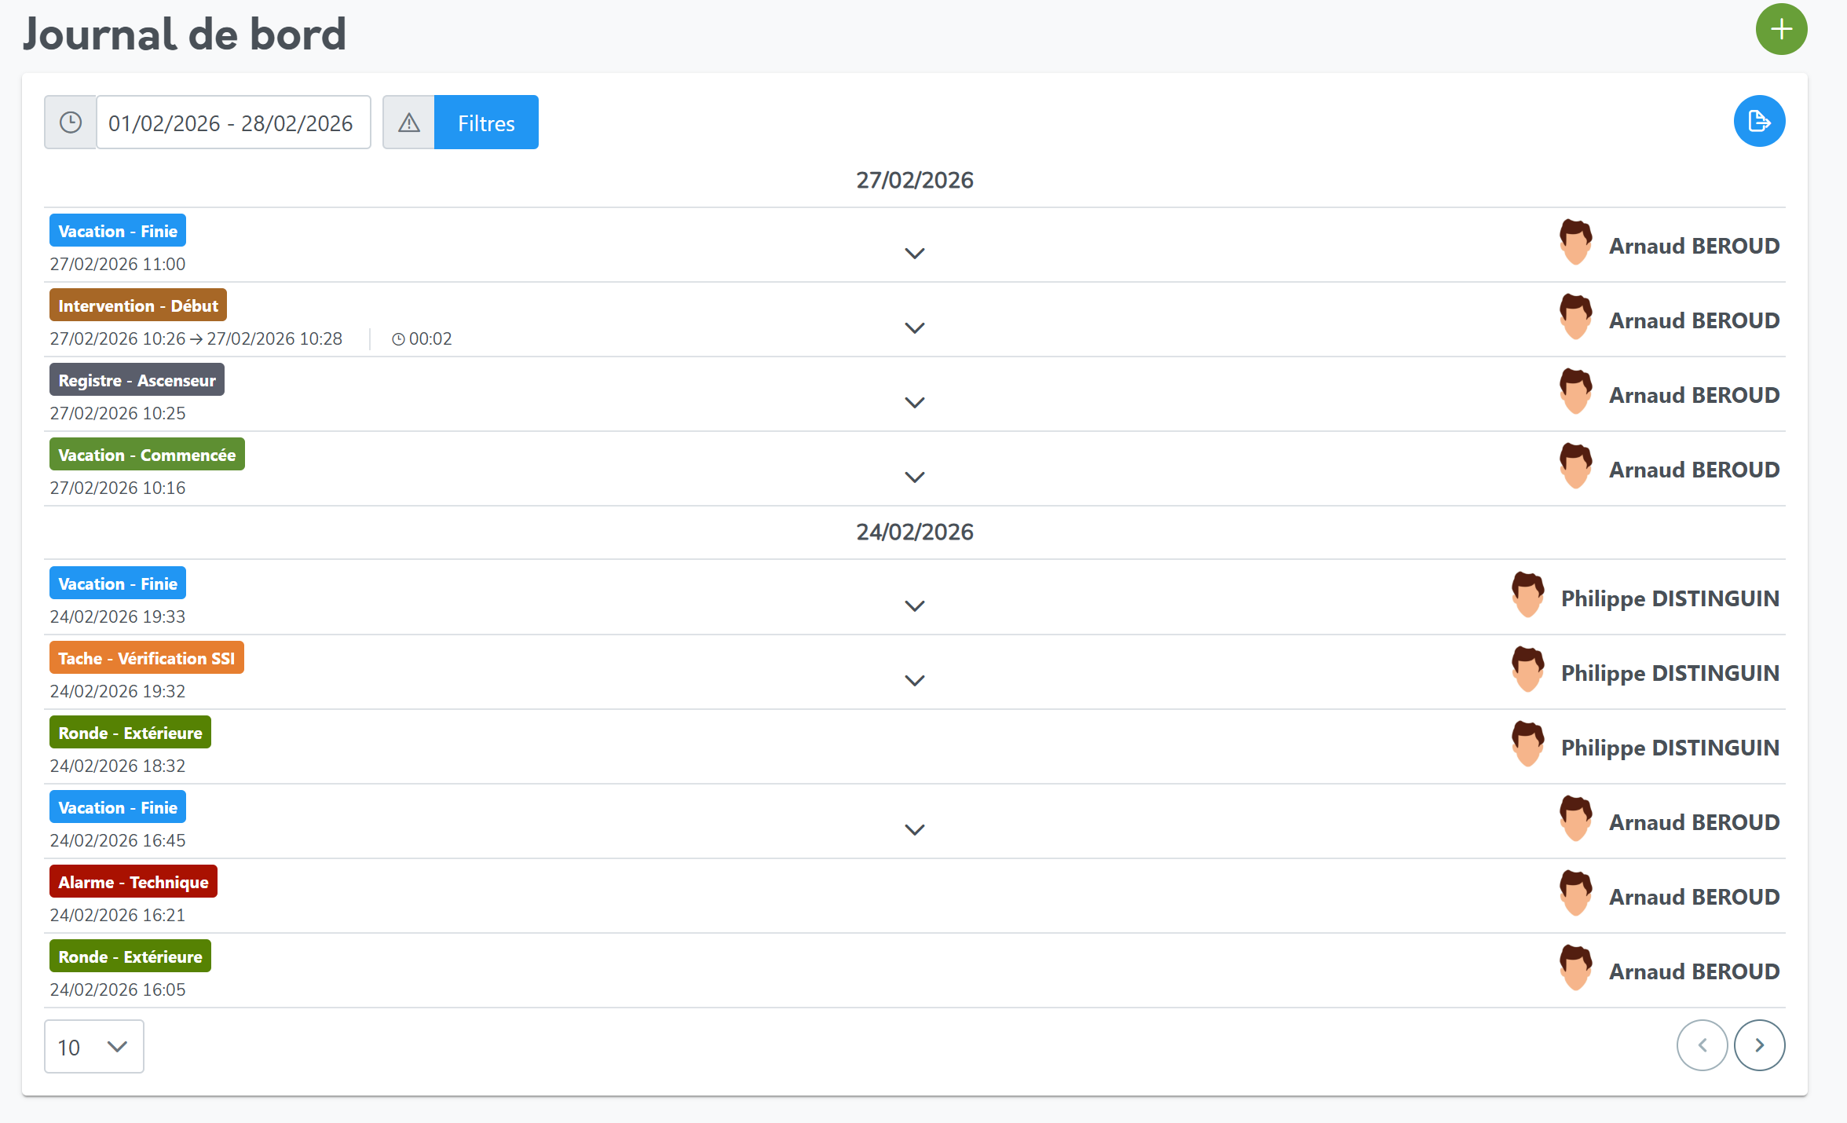Expand the Intervention - Début entry
Viewport: 1847px width, 1123px height.
pos(914,328)
